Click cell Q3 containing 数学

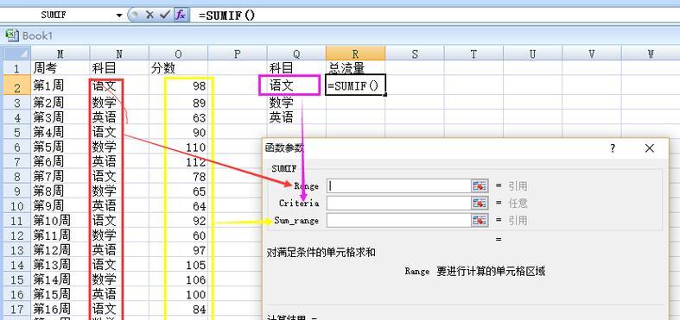pos(296,103)
